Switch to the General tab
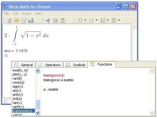The height and width of the screenshot is (118, 157). coord(23,65)
